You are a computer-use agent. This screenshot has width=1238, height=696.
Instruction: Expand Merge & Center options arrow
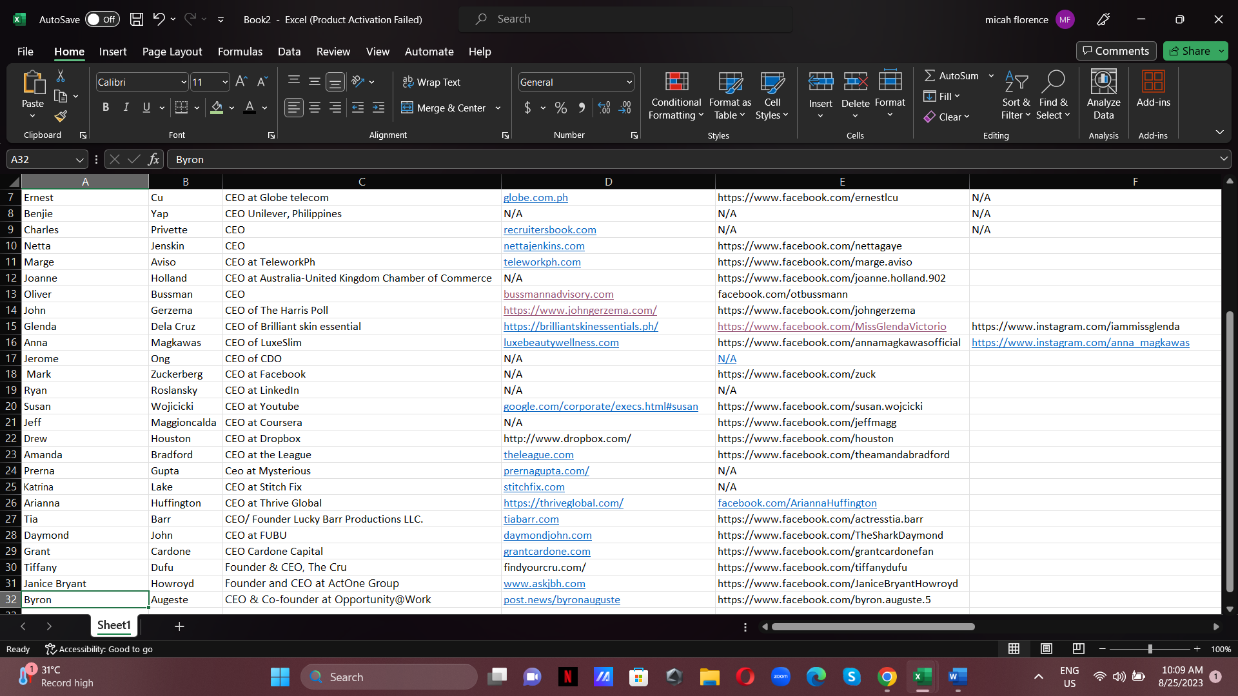pos(498,108)
